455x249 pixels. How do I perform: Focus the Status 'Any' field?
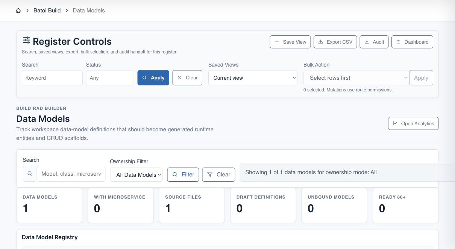click(x=110, y=78)
